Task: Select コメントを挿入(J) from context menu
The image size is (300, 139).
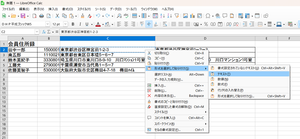Action: (x=177, y=118)
